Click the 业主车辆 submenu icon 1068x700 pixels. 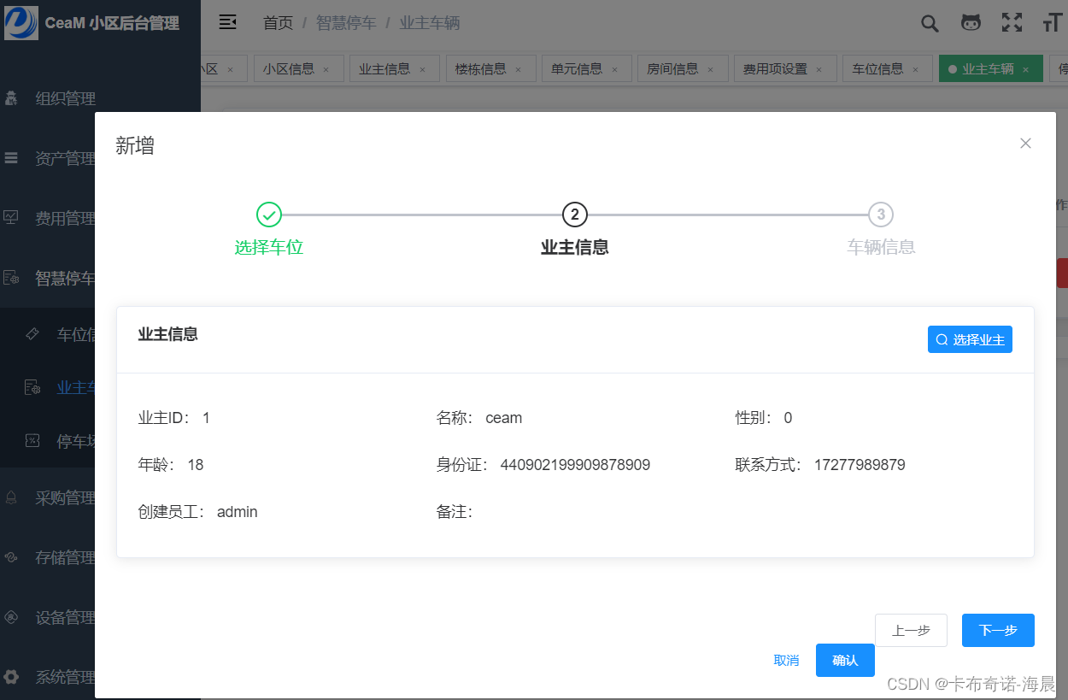(32, 387)
